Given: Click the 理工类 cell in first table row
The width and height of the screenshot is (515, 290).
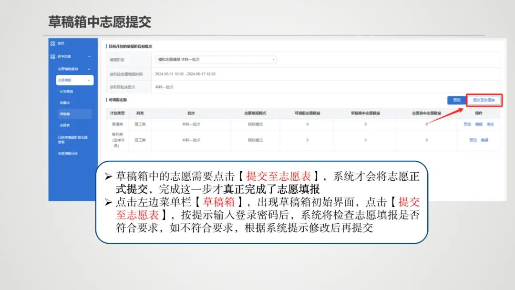Looking at the screenshot, I should 140,124.
